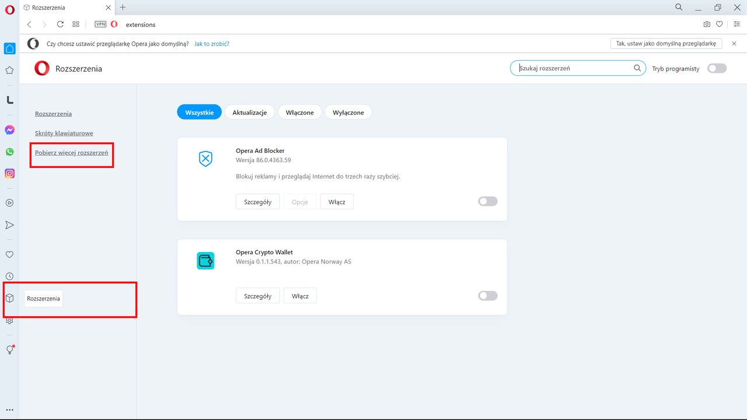
Task: Click the Opera Crypto Wallet title text
Action: [264, 253]
